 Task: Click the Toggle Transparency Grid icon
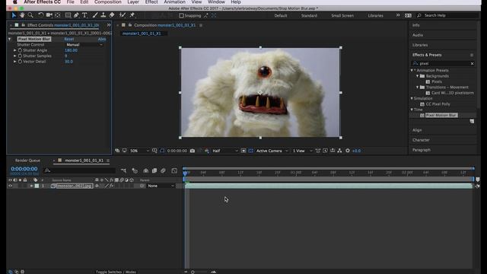click(250, 151)
